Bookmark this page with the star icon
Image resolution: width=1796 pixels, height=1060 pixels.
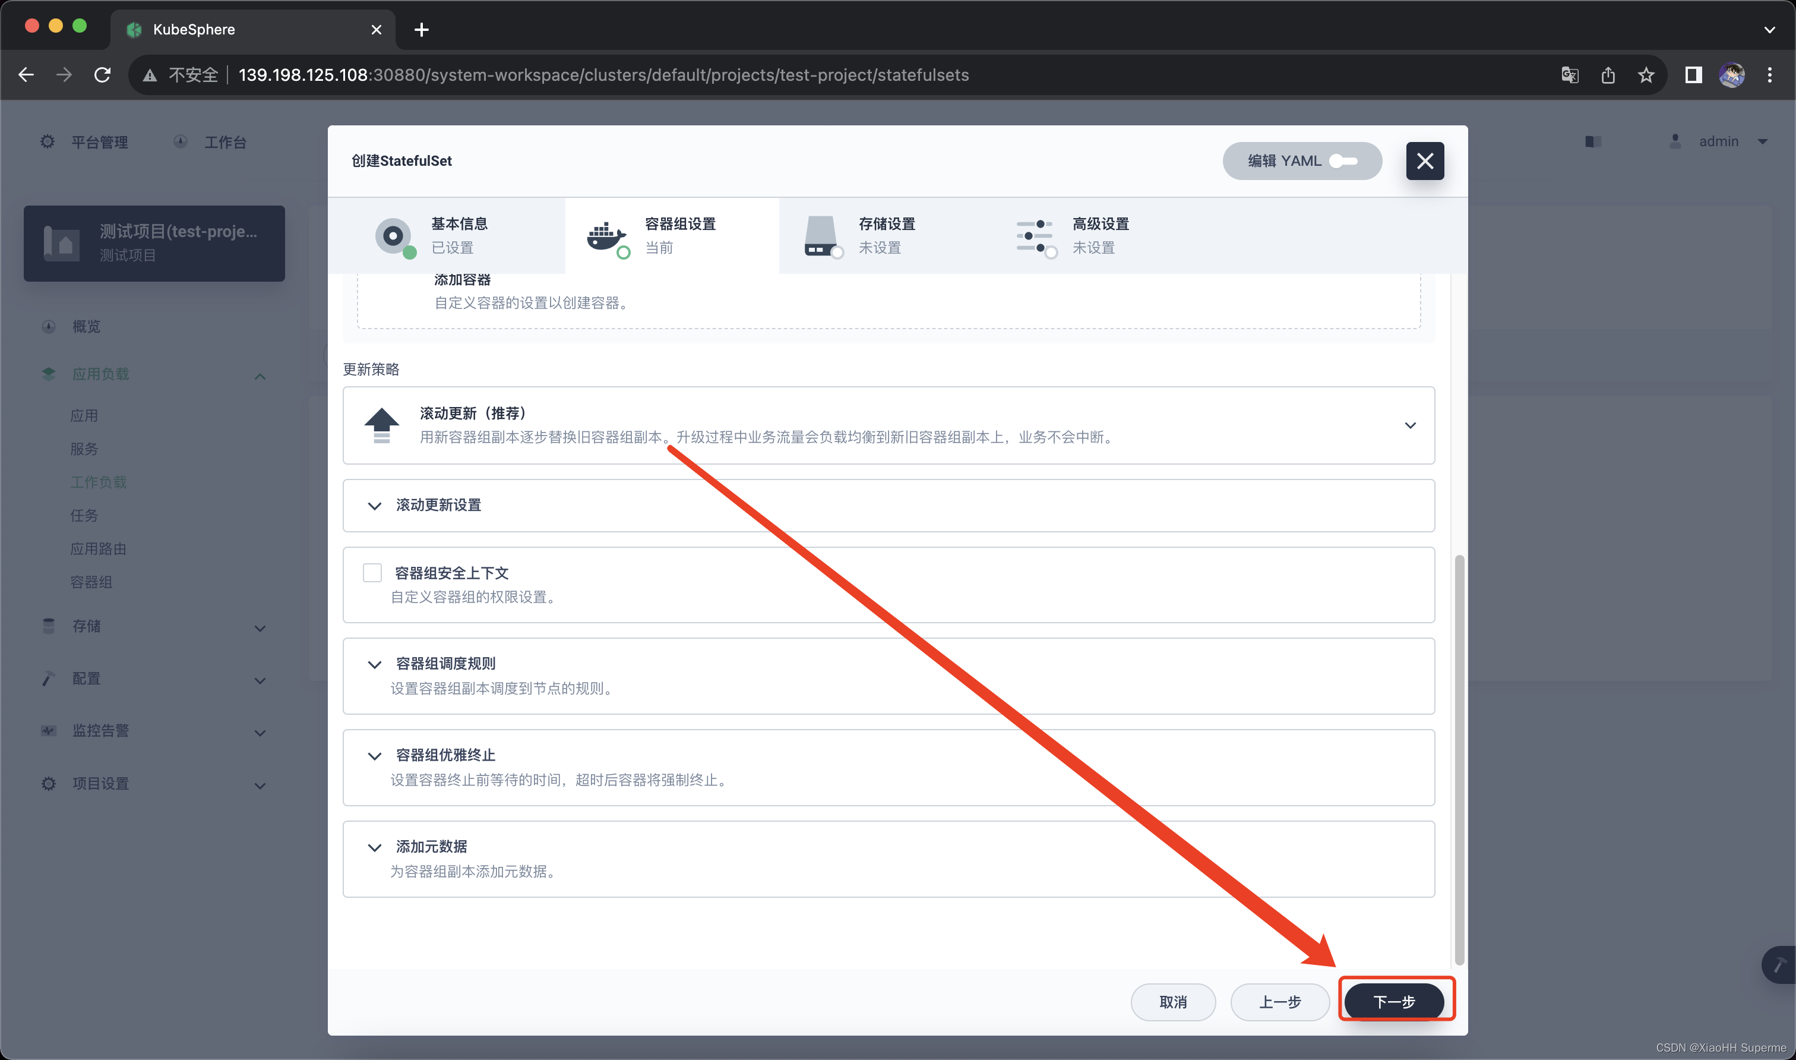pos(1646,75)
